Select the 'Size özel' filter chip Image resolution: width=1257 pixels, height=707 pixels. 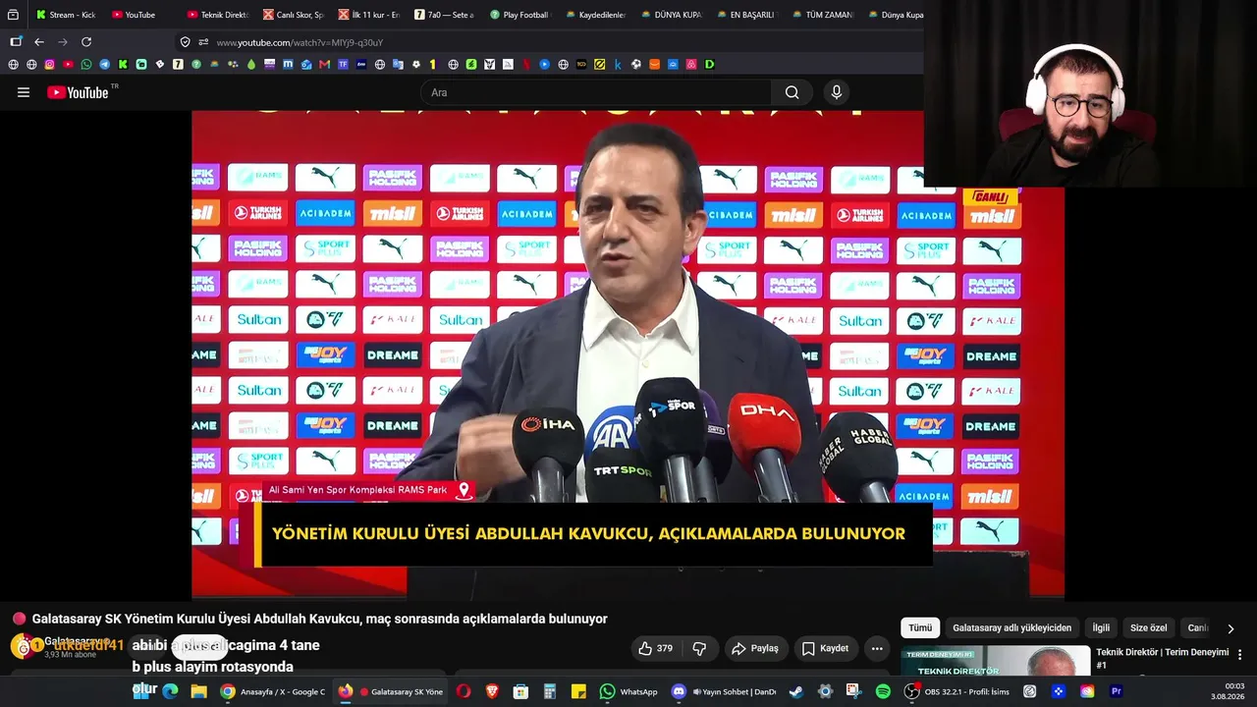click(1149, 627)
